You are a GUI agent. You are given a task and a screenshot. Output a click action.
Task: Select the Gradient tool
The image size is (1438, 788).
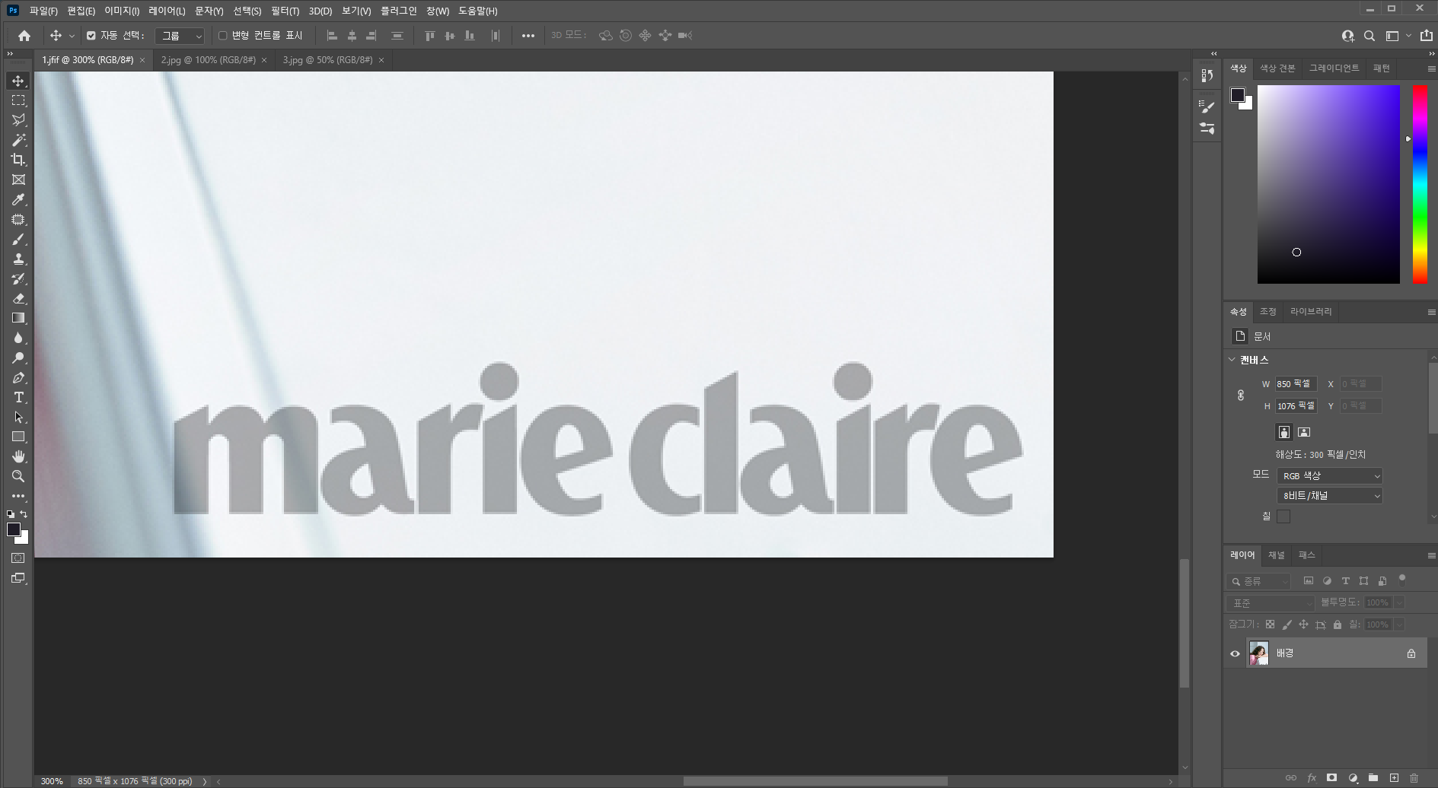tap(18, 318)
